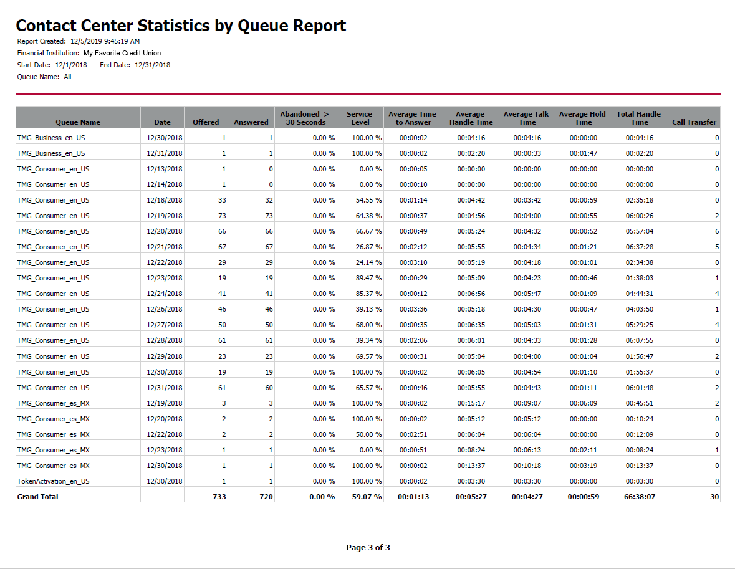Click the Grand Total offered value 733
This screenshot has width=735, height=569.
219,497
